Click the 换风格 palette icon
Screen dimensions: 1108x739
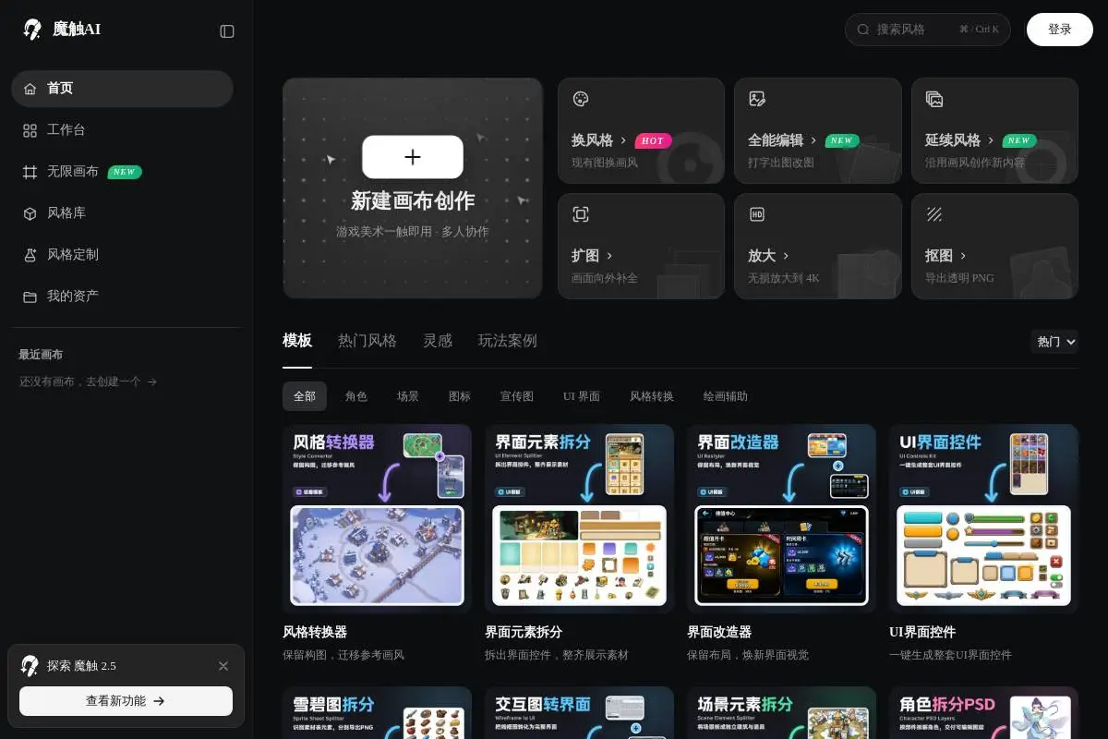click(x=581, y=99)
